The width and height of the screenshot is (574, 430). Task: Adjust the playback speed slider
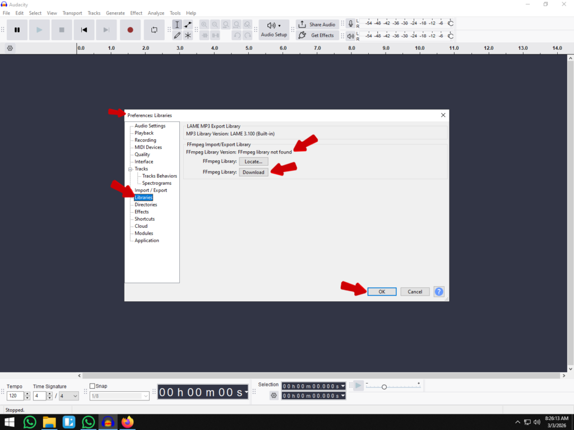384,387
